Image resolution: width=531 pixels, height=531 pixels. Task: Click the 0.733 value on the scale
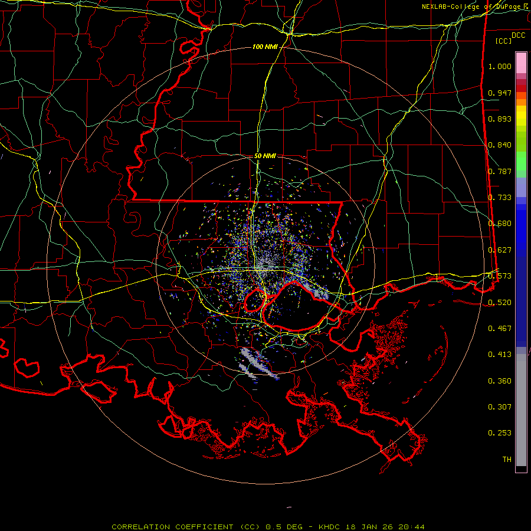click(500, 198)
